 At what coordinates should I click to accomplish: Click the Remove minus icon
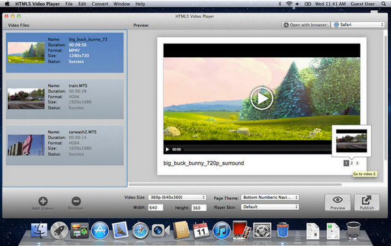click(76, 201)
